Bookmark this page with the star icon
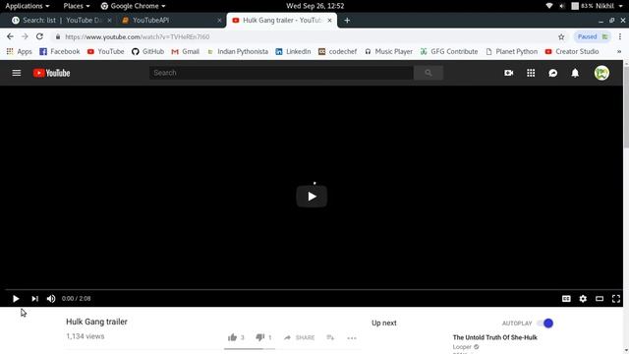 pos(561,37)
